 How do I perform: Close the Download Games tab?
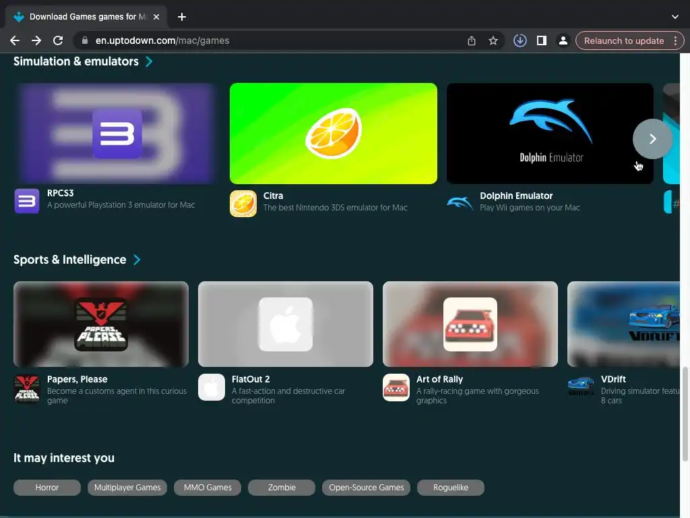[156, 17]
